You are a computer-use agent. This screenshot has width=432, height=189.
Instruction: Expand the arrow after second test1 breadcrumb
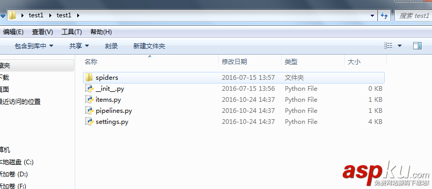point(78,15)
